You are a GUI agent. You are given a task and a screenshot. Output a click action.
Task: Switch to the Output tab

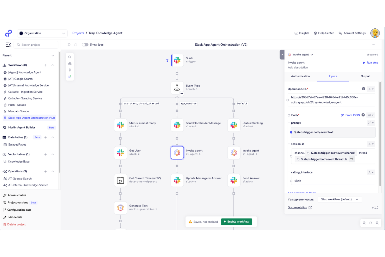365,76
